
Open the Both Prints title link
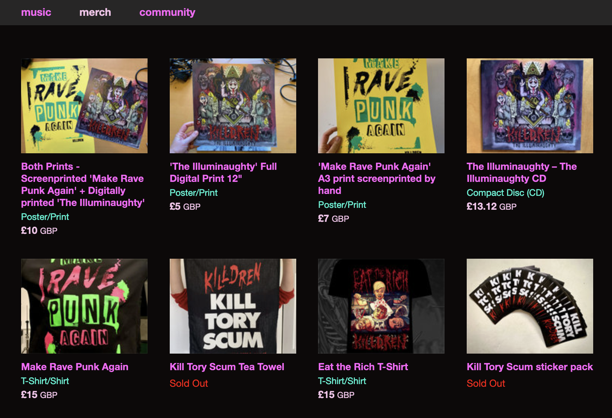(82, 185)
